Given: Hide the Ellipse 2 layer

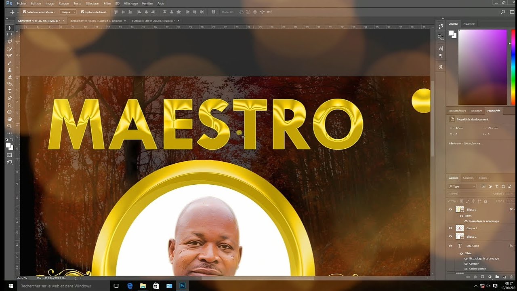Looking at the screenshot, I should (450, 236).
